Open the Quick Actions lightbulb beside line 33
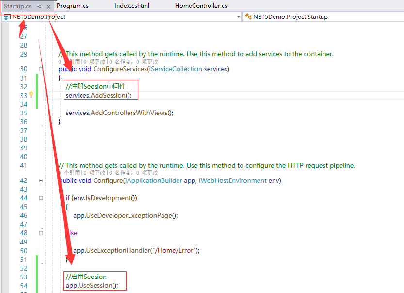404x293 pixels. pyautogui.click(x=31, y=95)
